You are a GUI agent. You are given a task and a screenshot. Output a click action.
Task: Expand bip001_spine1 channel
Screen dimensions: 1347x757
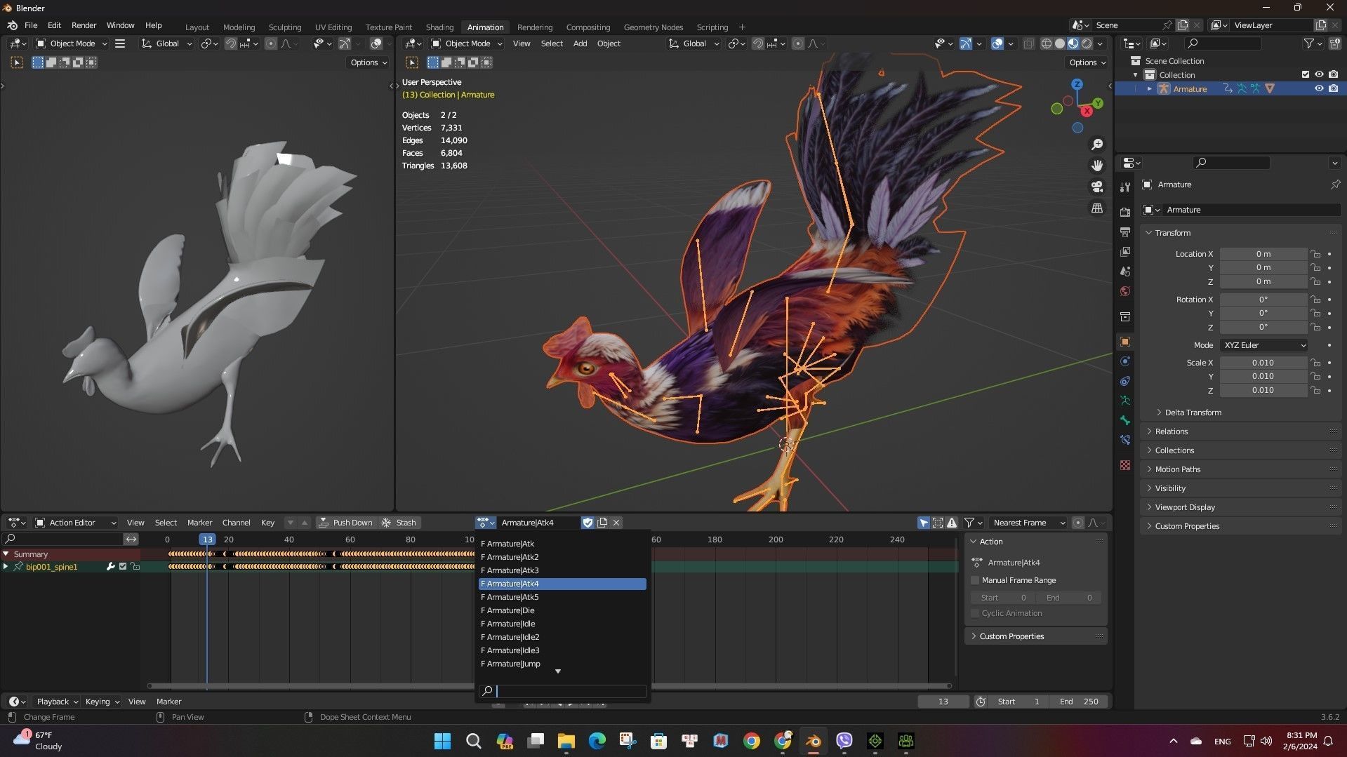click(6, 567)
